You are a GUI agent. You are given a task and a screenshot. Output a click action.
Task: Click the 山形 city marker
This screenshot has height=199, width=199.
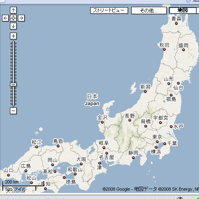click(x=169, y=84)
